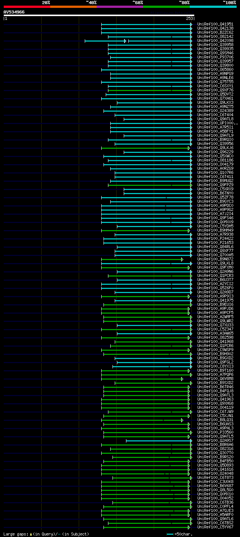The width and height of the screenshot is (240, 537).
Task: Click the UniRef100_Q41616 entry
Action: (x=215, y=470)
